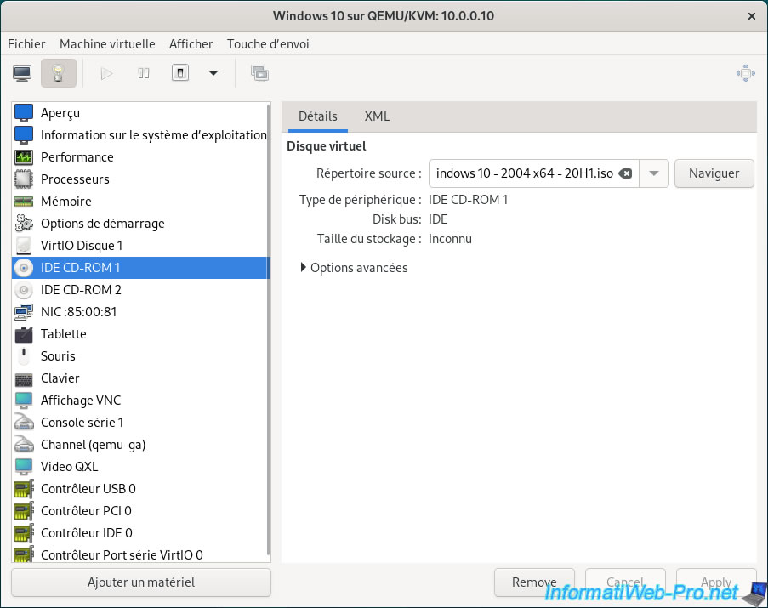Open the manage snapshots toolbar icon
The height and width of the screenshot is (608, 768).
click(x=259, y=73)
